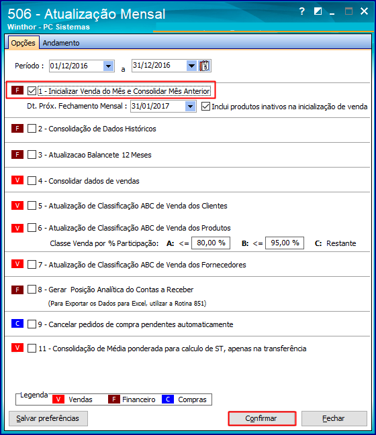Tick ABC classification of Produtos checkbox
This screenshot has width=376, height=435.
point(32,228)
